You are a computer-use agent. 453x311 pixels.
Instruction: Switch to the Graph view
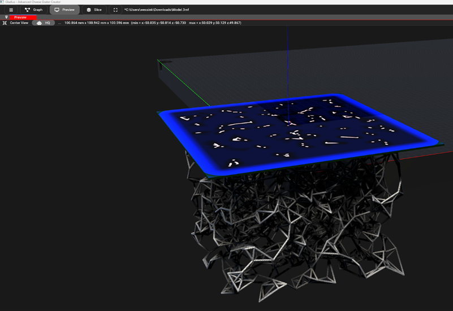(x=33, y=10)
